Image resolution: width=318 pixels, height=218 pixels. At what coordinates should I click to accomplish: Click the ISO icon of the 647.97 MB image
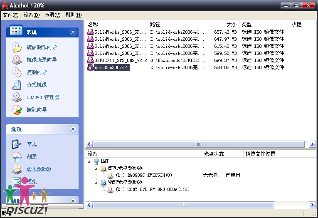pos(91,39)
